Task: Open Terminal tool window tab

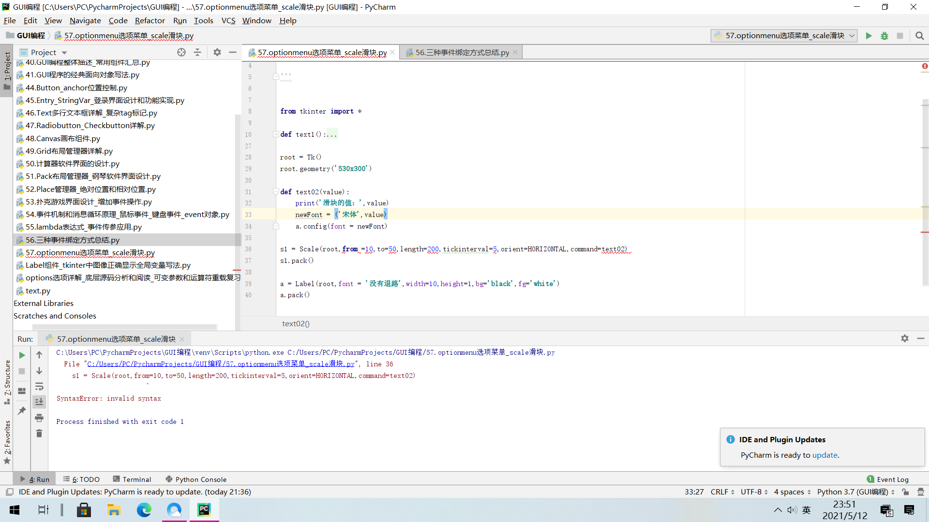Action: pos(132,479)
